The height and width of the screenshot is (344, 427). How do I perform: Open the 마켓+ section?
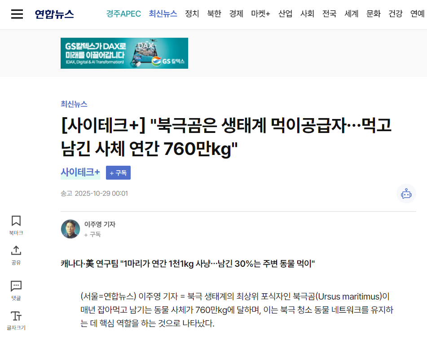[260, 13]
